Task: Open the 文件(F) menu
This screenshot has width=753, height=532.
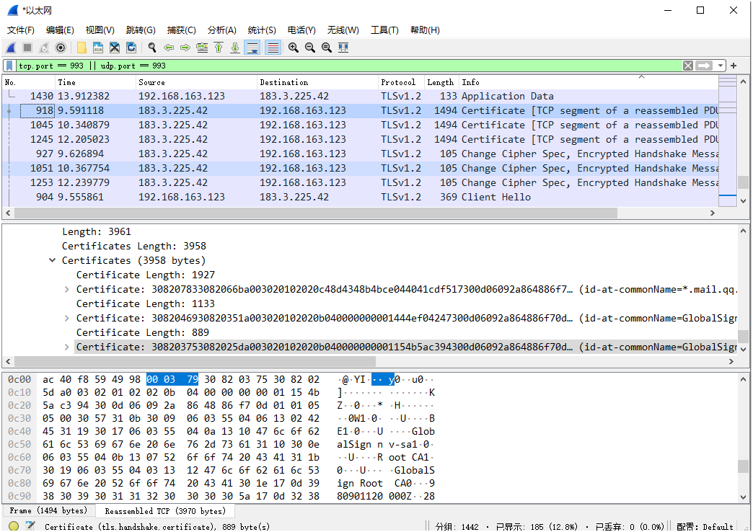Action: (21, 30)
